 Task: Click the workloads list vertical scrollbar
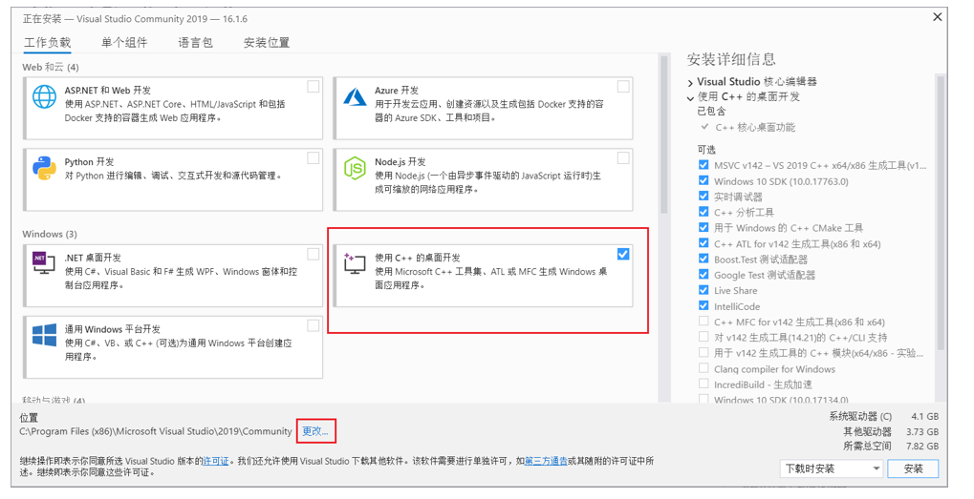coord(663,134)
